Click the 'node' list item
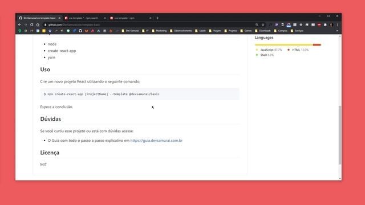Viewport: 365px width, 205px height. (52, 44)
